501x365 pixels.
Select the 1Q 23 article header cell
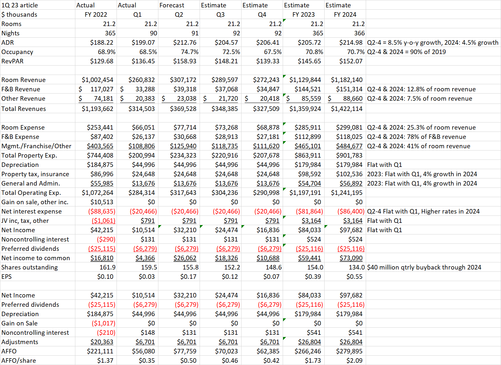pyautogui.click(x=19, y=5)
